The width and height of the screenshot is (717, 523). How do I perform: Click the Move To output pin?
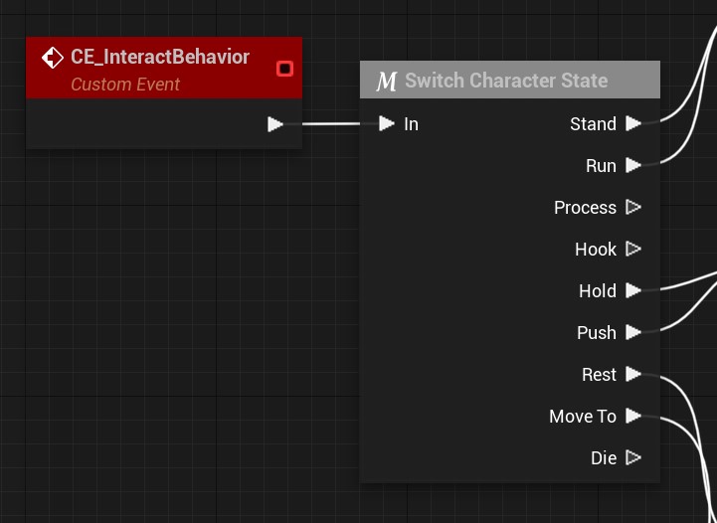pyautogui.click(x=633, y=417)
